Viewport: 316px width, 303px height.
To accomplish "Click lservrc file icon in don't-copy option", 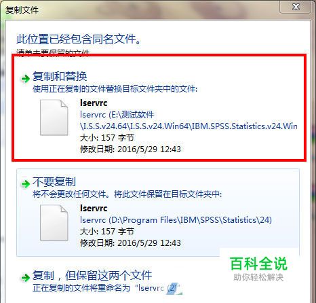I will pyautogui.click(x=54, y=222).
